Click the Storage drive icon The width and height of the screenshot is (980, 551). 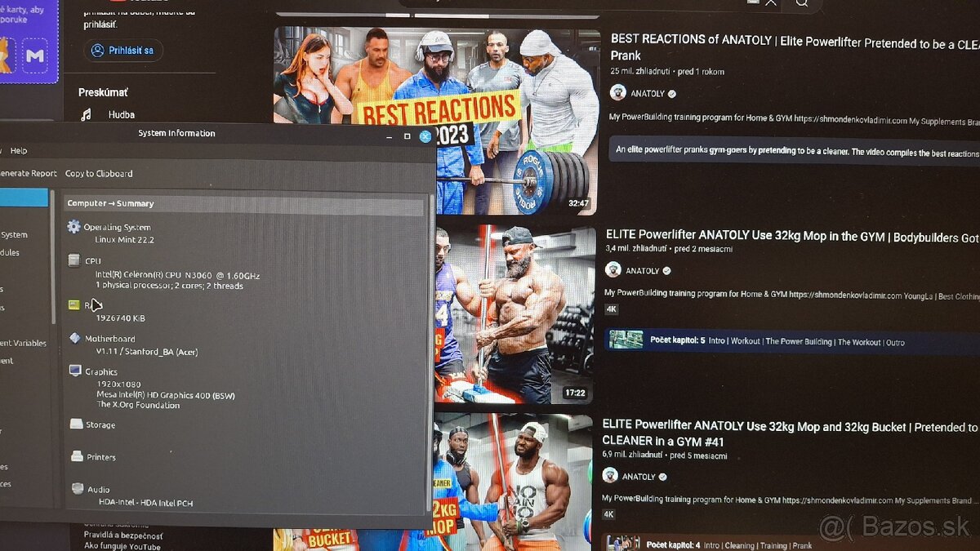click(76, 424)
